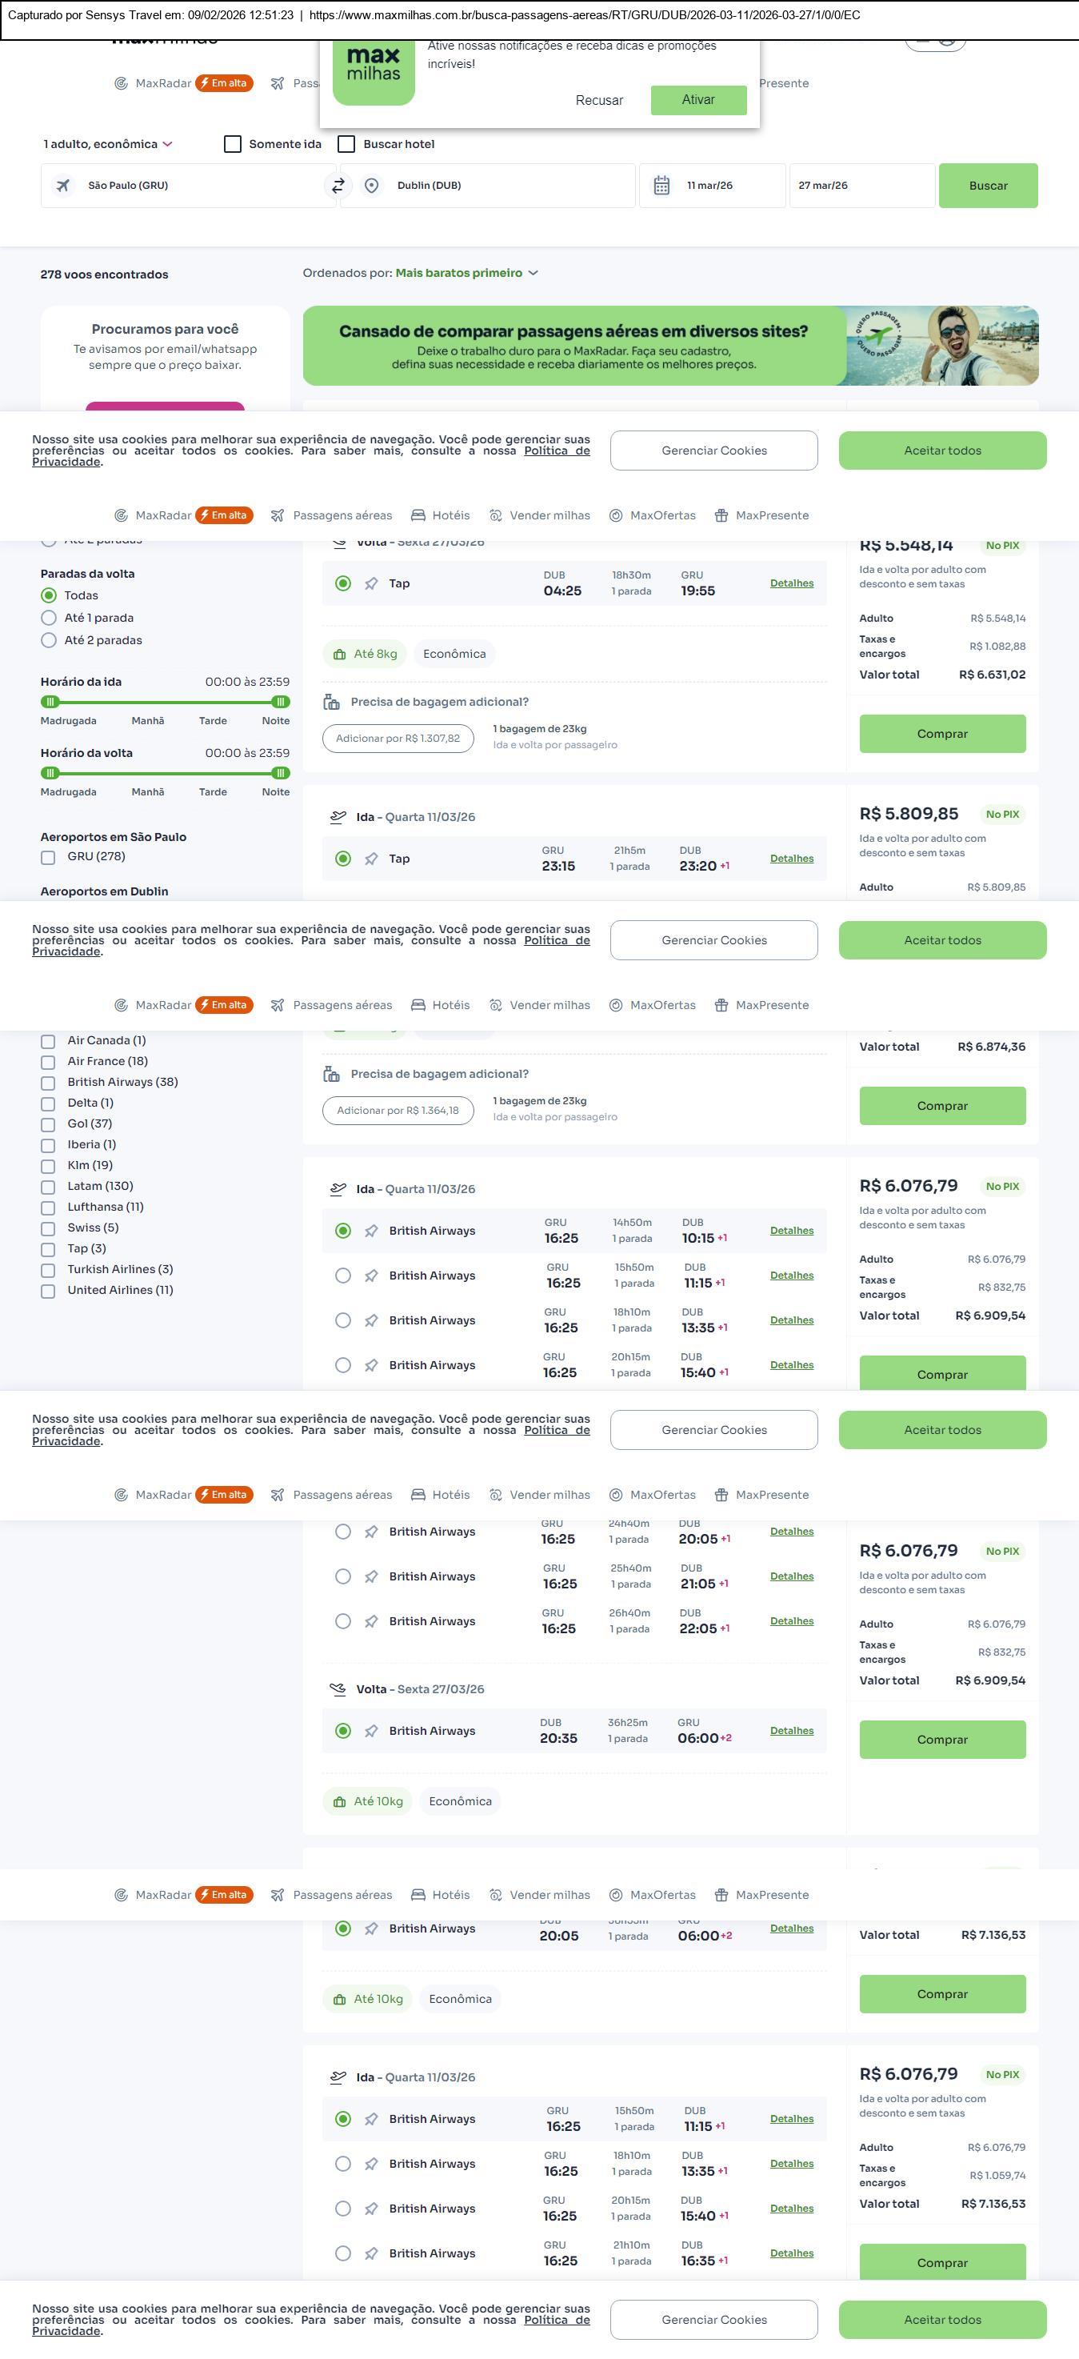Click 'Recusar' in the notification popup
This screenshot has height=2359, width=1079.
coord(598,101)
